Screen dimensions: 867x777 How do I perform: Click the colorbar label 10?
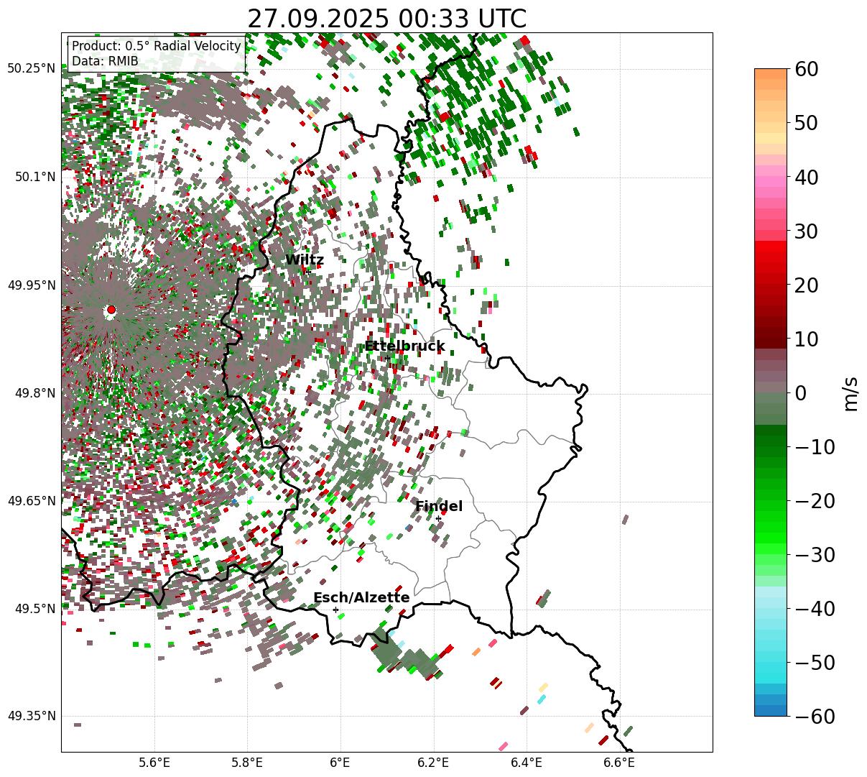807,339
